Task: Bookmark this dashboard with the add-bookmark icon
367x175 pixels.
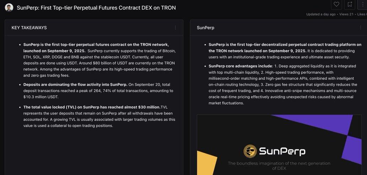Action: [x=350, y=4]
